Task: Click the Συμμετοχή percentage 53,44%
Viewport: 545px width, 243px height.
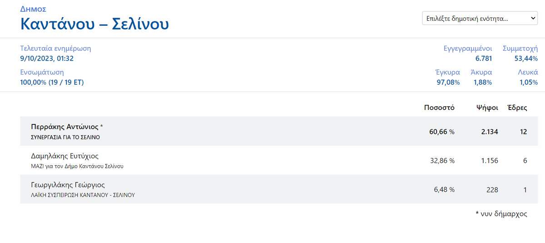Action: click(526, 58)
